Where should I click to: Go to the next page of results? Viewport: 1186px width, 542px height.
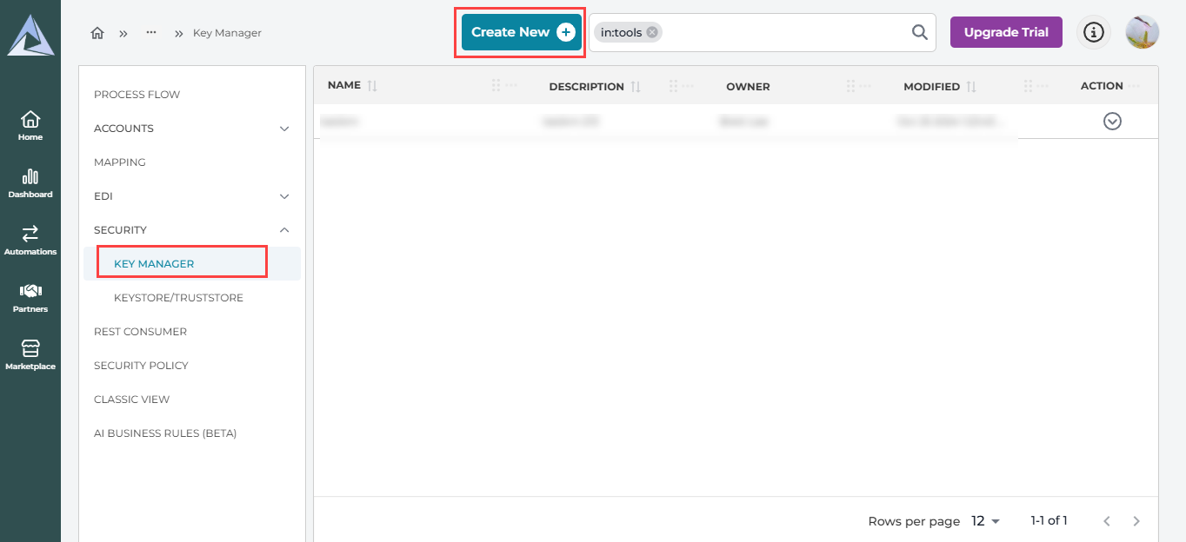[1136, 521]
